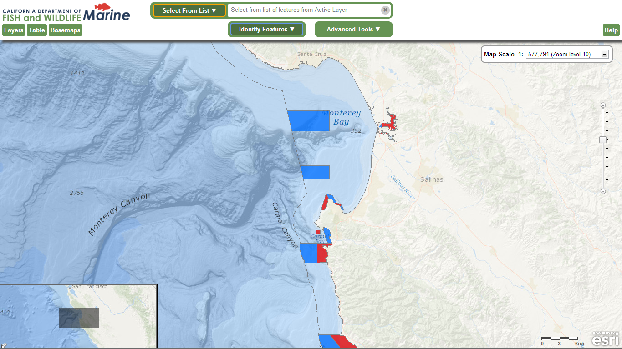Open the Select From List dropdown
622x349 pixels.
click(x=189, y=10)
